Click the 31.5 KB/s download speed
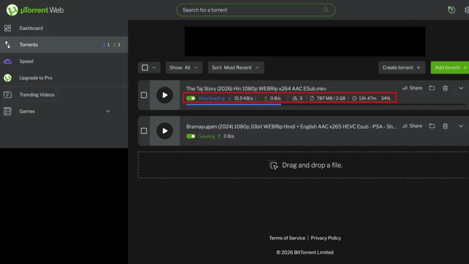This screenshot has height=264, width=469. point(243,98)
